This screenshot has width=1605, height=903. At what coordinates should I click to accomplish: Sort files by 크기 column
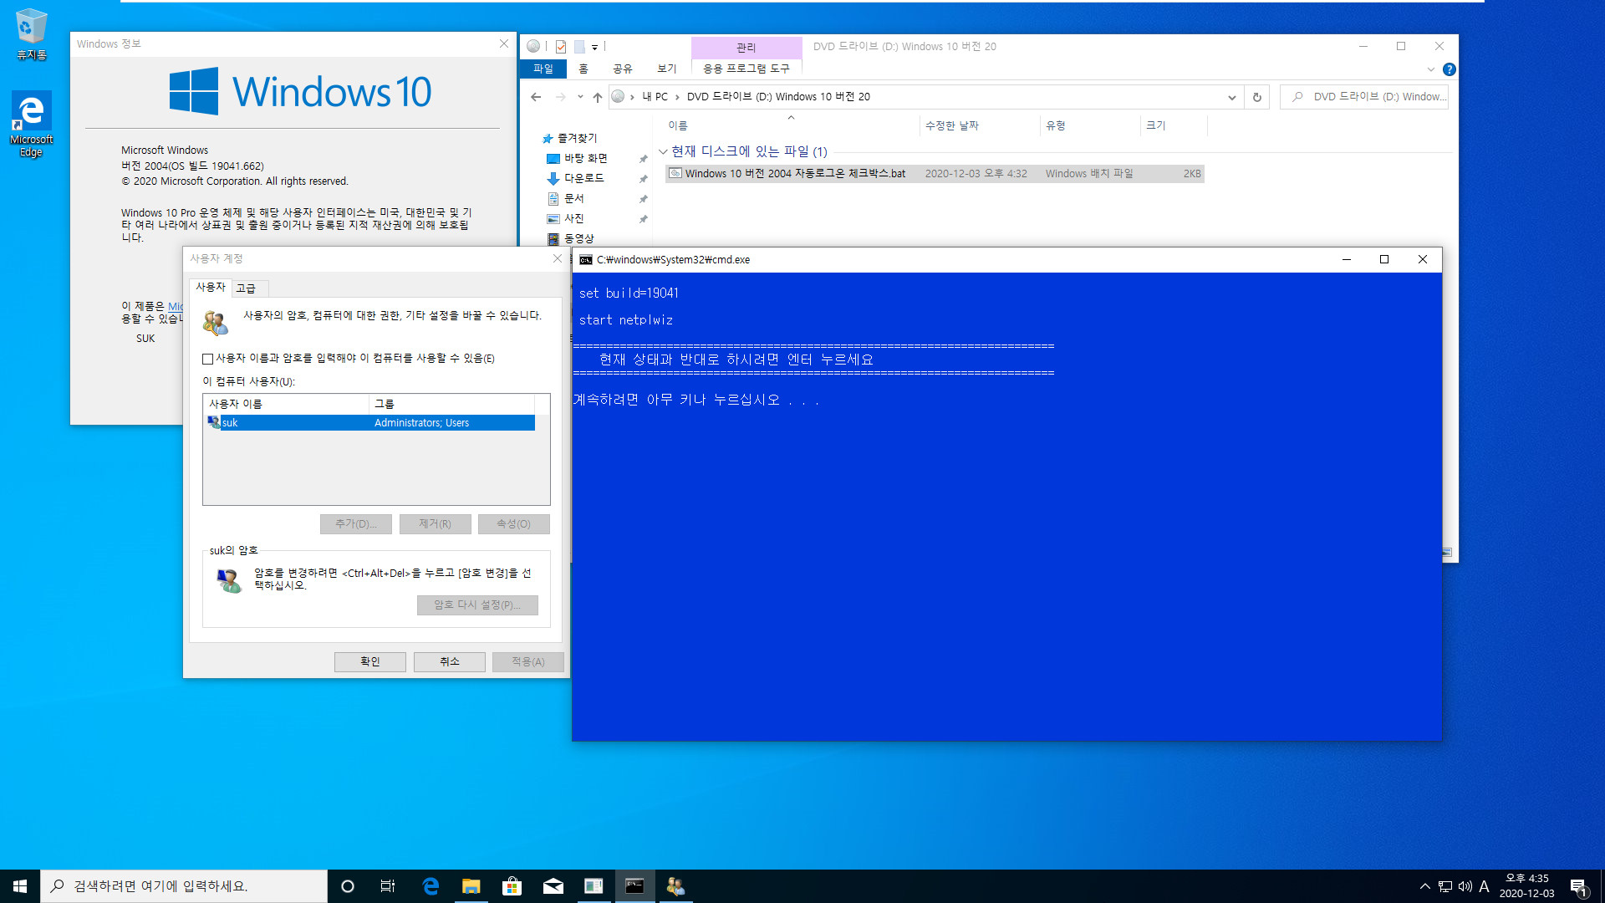1174,125
